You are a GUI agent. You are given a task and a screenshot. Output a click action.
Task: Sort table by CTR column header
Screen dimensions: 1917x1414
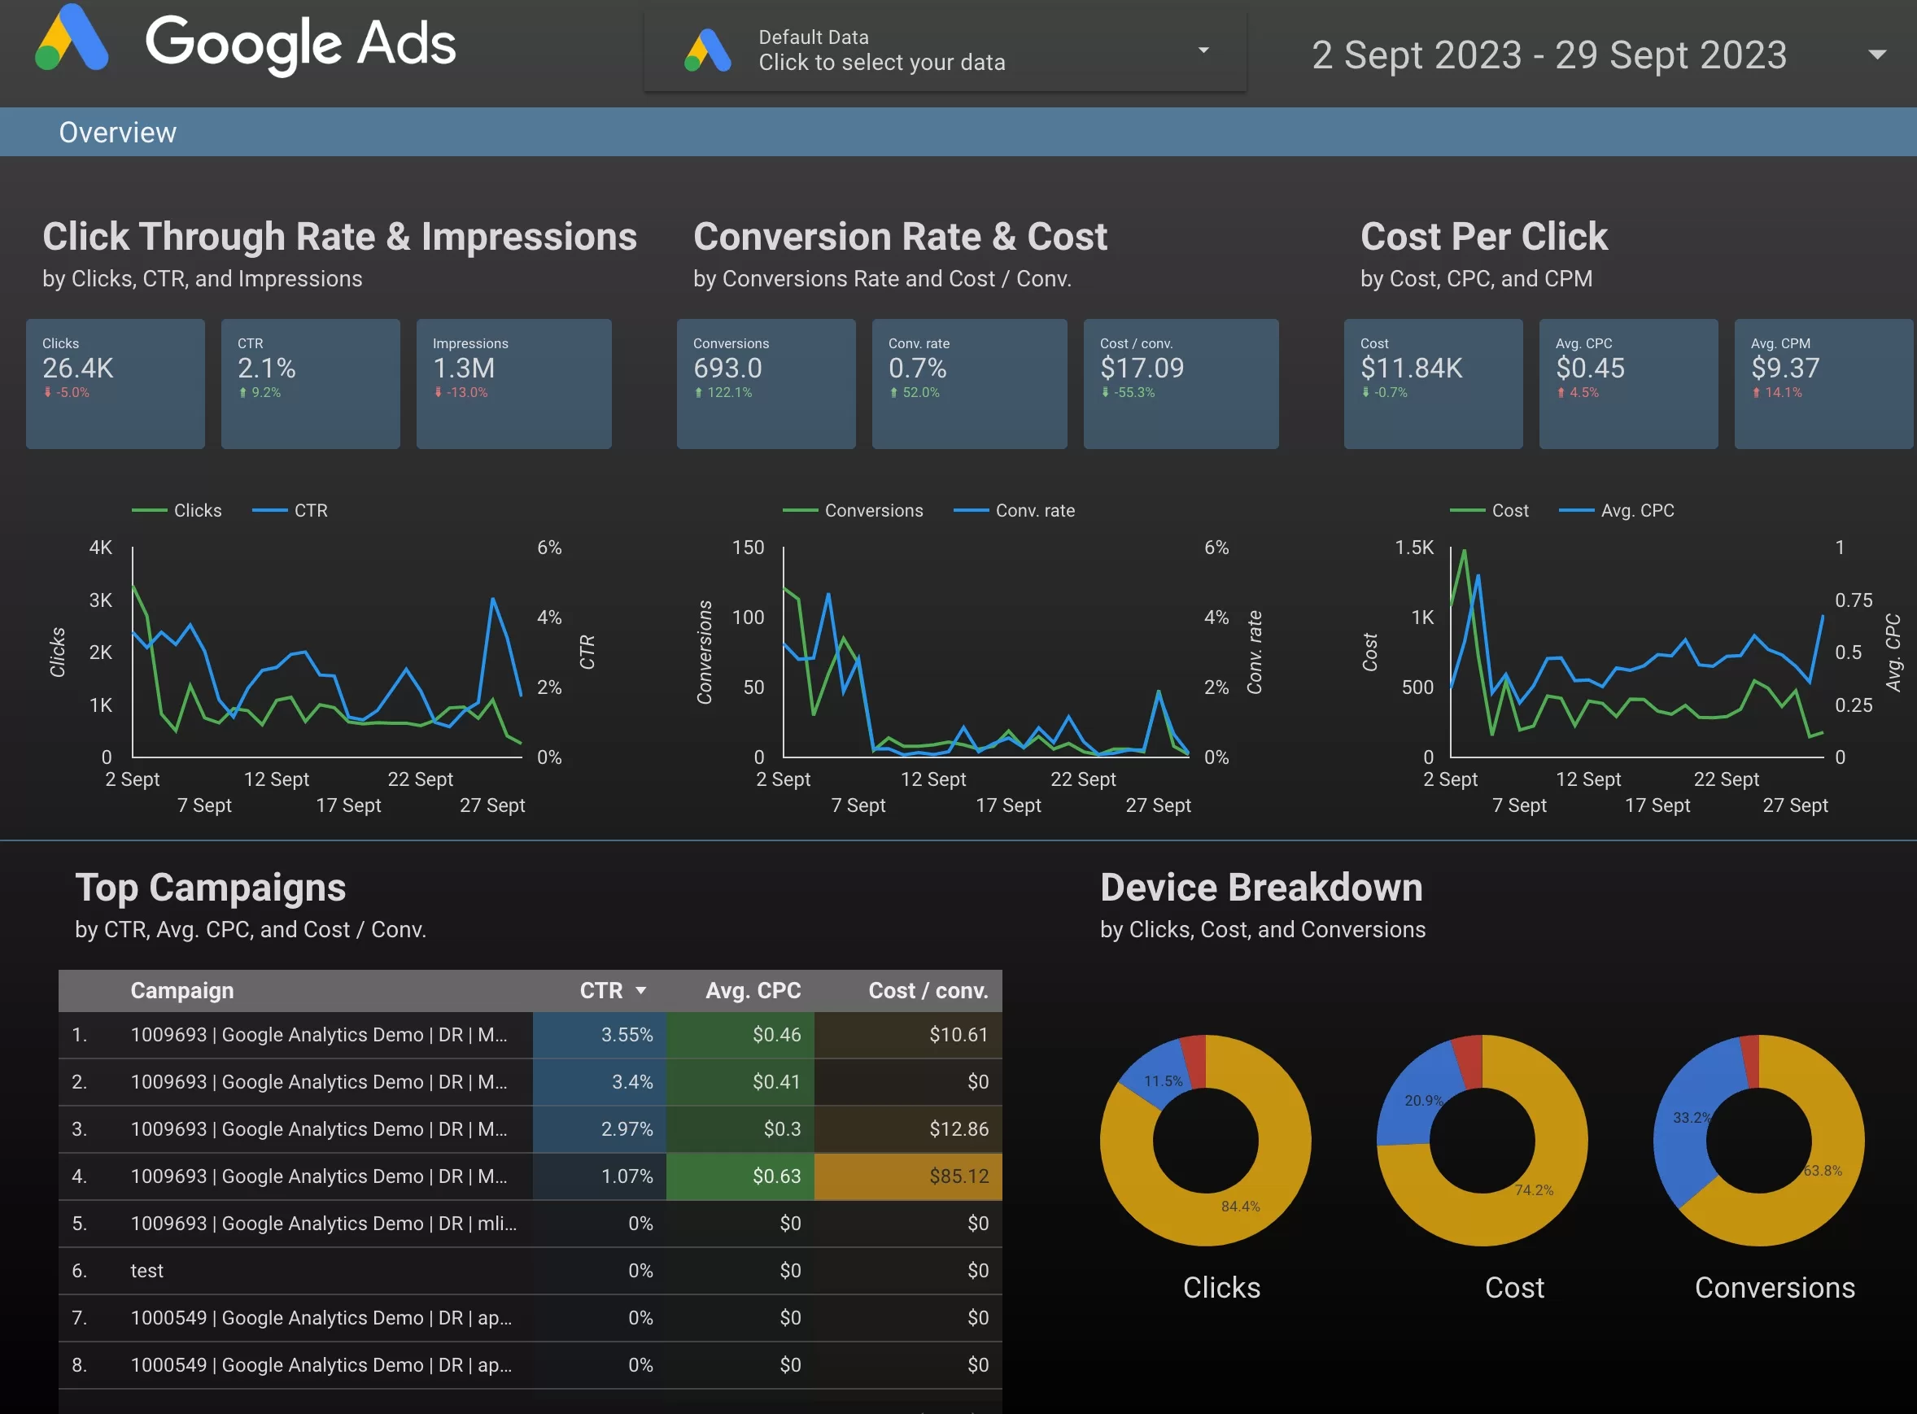coord(600,990)
